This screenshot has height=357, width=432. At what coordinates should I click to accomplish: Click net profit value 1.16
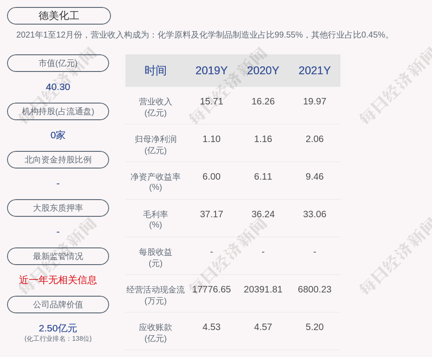pos(263,139)
